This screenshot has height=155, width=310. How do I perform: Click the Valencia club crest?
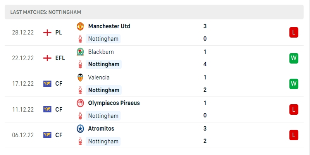coord(80,77)
